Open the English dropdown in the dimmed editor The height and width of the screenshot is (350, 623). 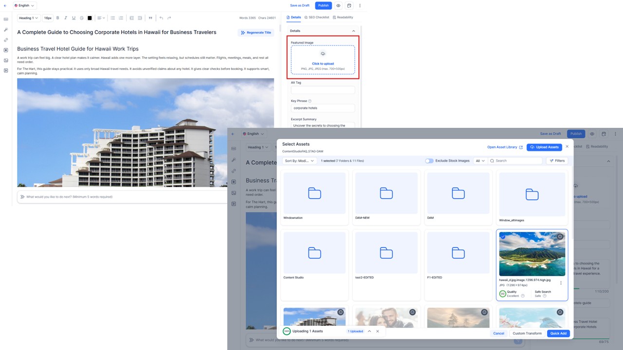pos(254,134)
